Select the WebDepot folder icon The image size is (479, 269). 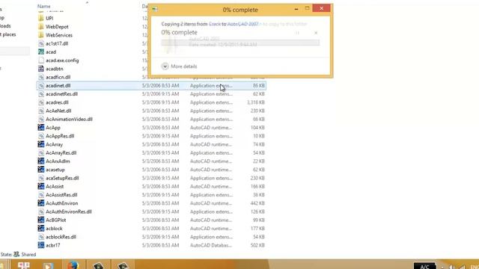[41, 27]
